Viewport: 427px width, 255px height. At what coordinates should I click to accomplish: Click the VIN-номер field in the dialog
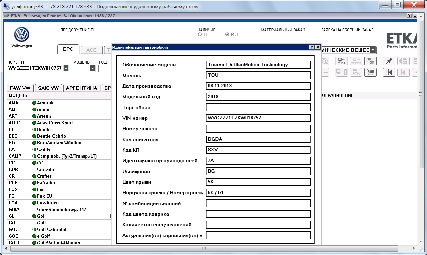pos(258,118)
